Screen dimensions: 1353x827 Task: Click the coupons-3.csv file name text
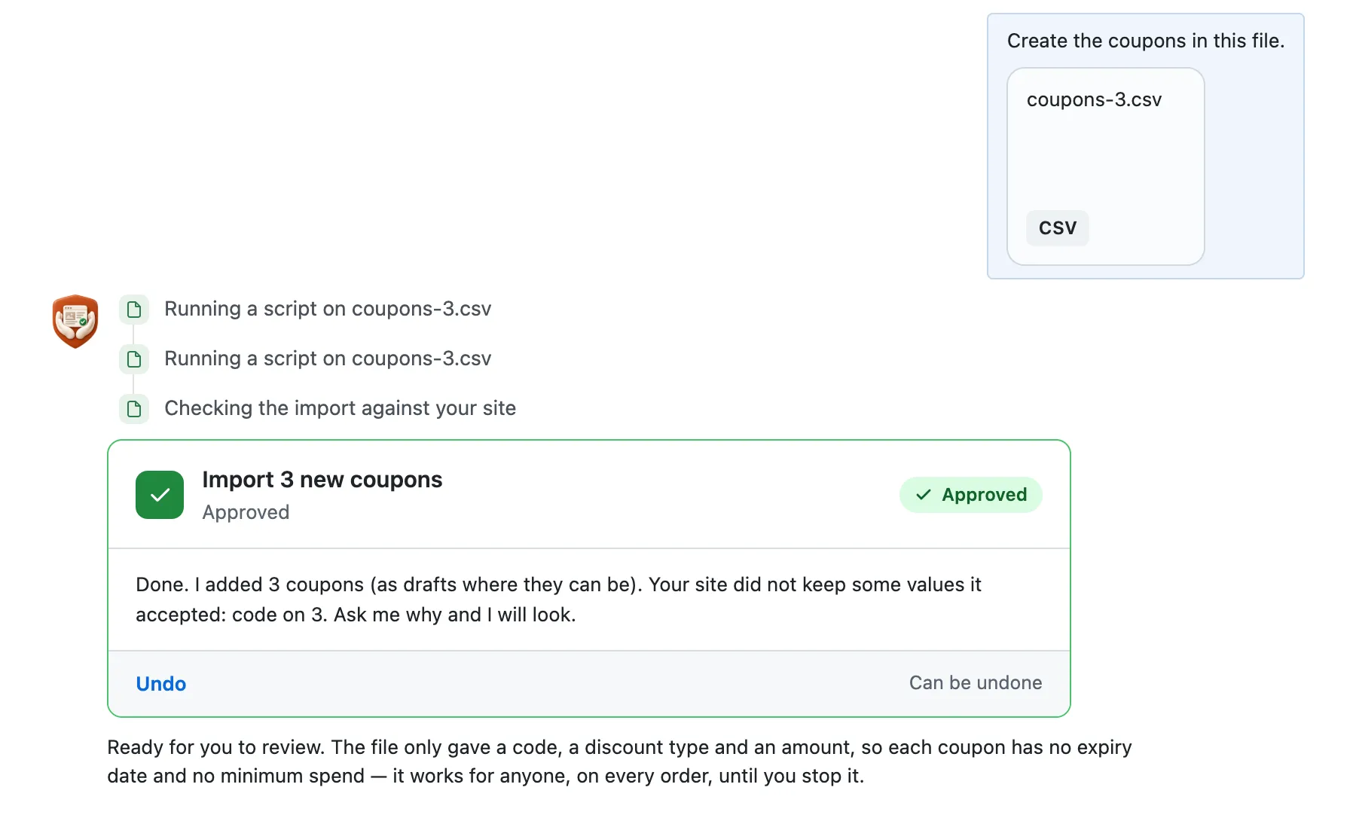(x=1094, y=99)
